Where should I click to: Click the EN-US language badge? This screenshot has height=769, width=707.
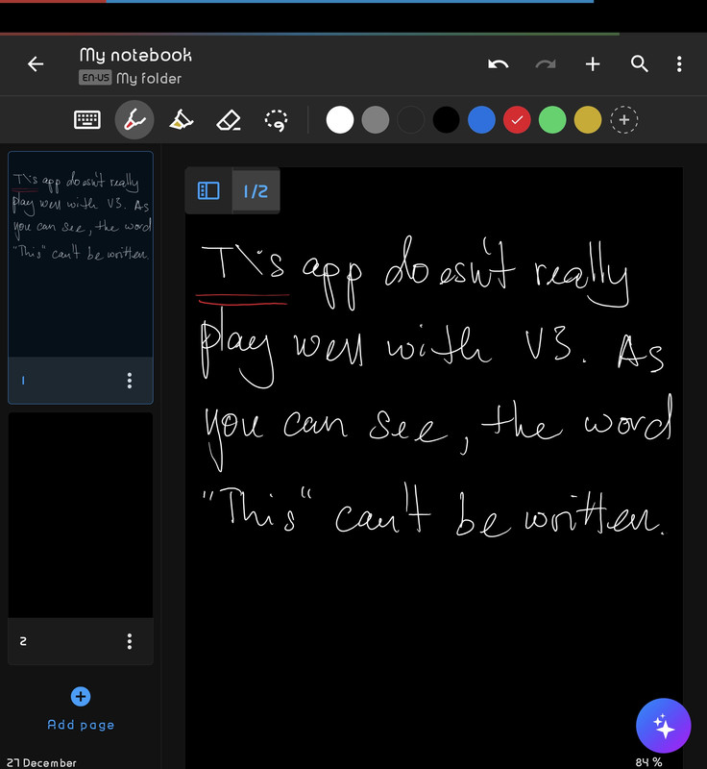click(x=95, y=78)
